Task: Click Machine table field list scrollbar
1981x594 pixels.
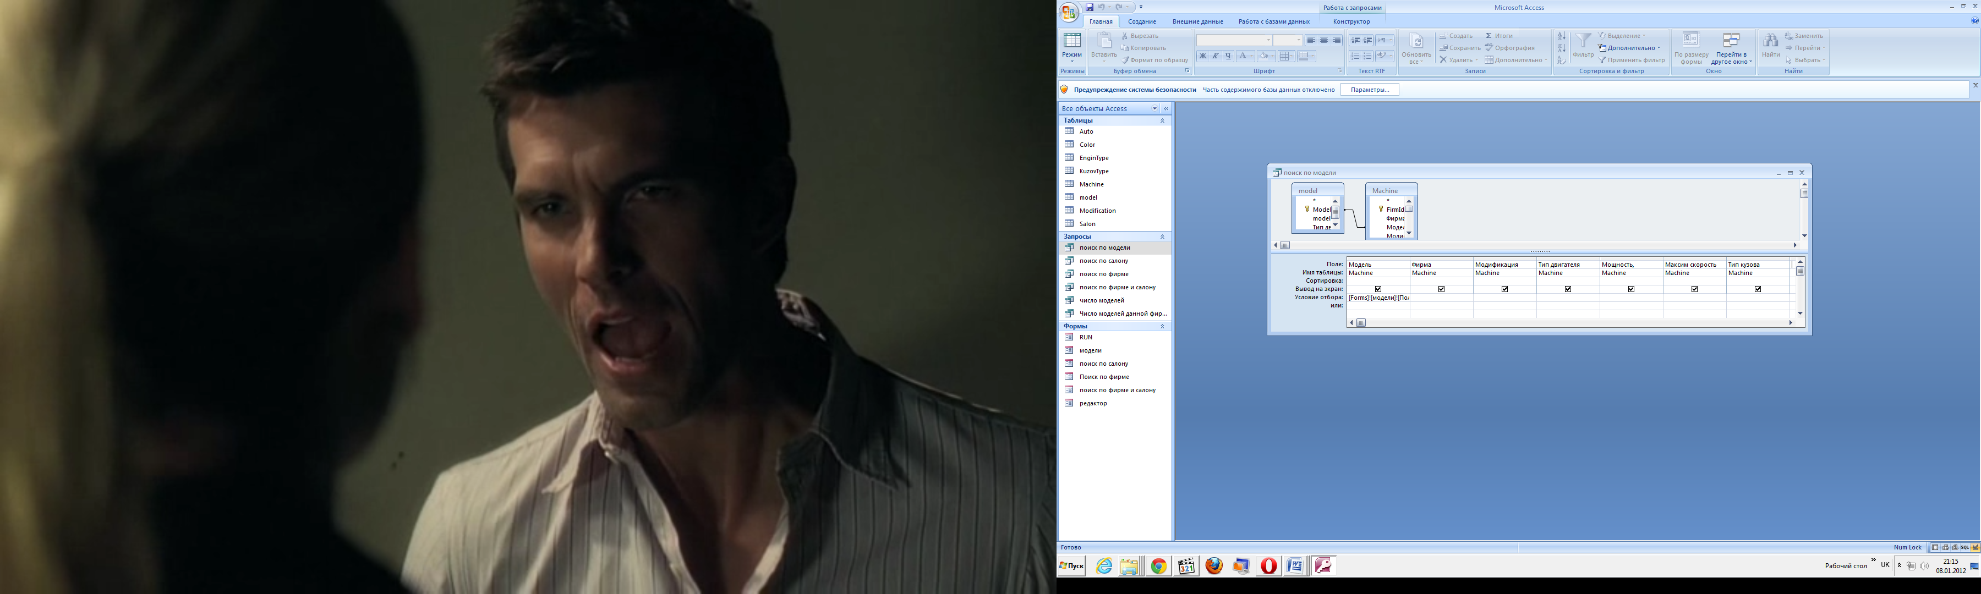Action: click(x=1409, y=217)
